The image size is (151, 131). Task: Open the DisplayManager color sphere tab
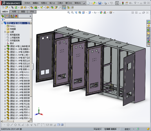coord(16,16)
